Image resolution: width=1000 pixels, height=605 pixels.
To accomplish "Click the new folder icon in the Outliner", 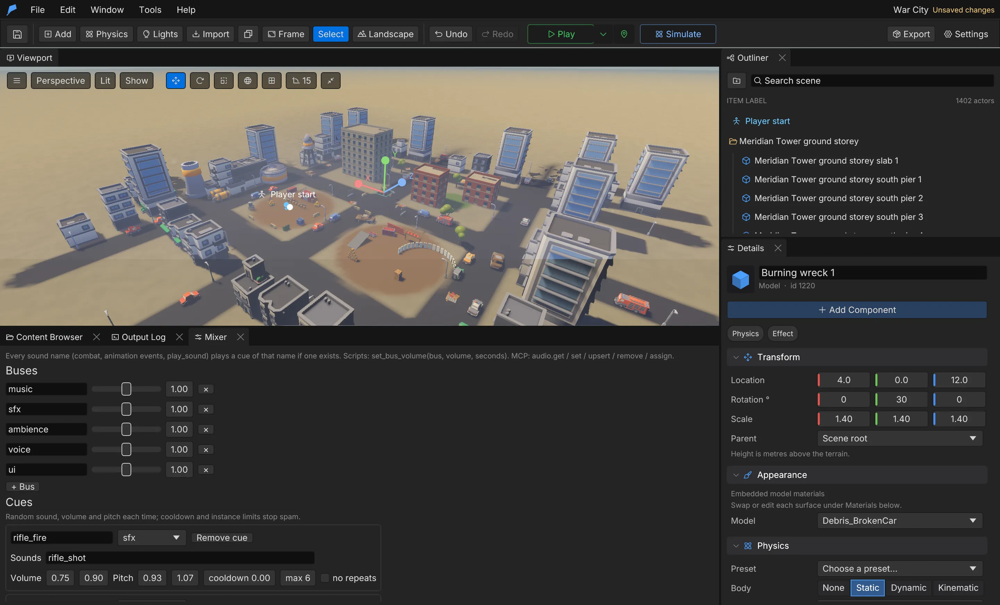I will click(736, 80).
